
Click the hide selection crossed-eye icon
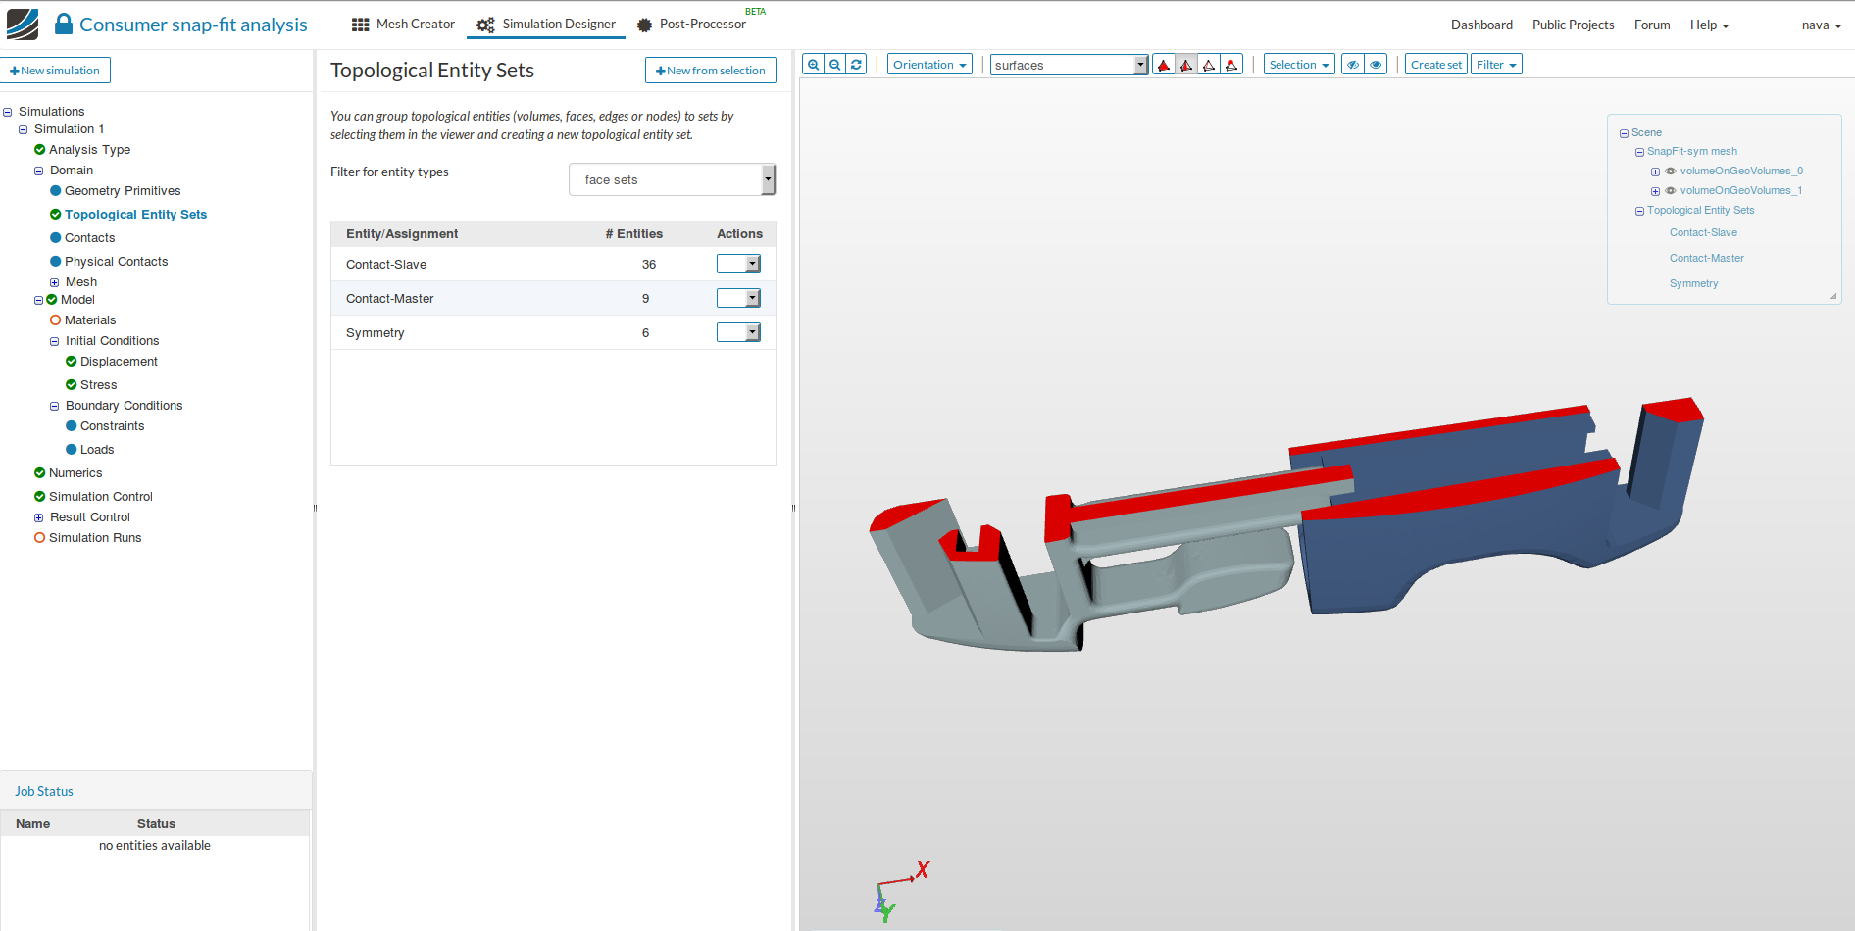point(1352,65)
